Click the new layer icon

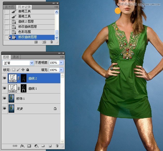[x=50, y=146]
